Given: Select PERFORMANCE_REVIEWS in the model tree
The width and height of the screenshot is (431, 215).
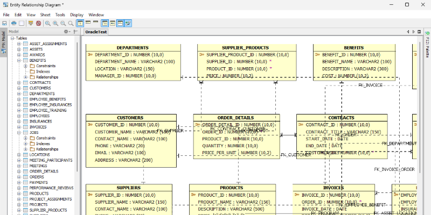Looking at the screenshot, I should 52,188.
